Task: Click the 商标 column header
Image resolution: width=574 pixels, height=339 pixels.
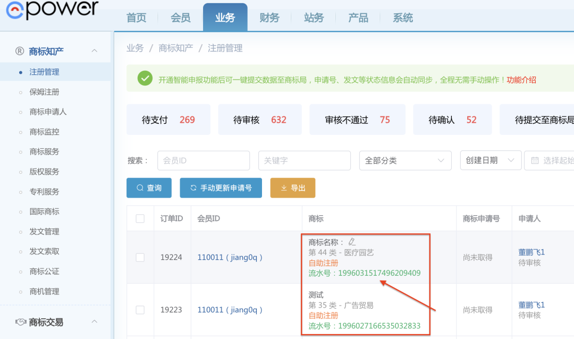Action: click(x=316, y=218)
